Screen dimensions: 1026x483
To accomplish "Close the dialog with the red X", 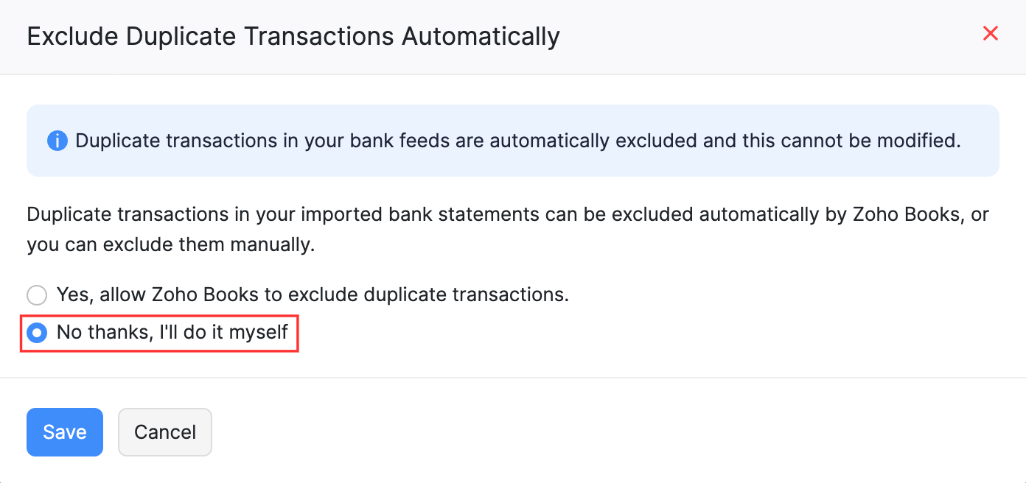I will (x=991, y=33).
